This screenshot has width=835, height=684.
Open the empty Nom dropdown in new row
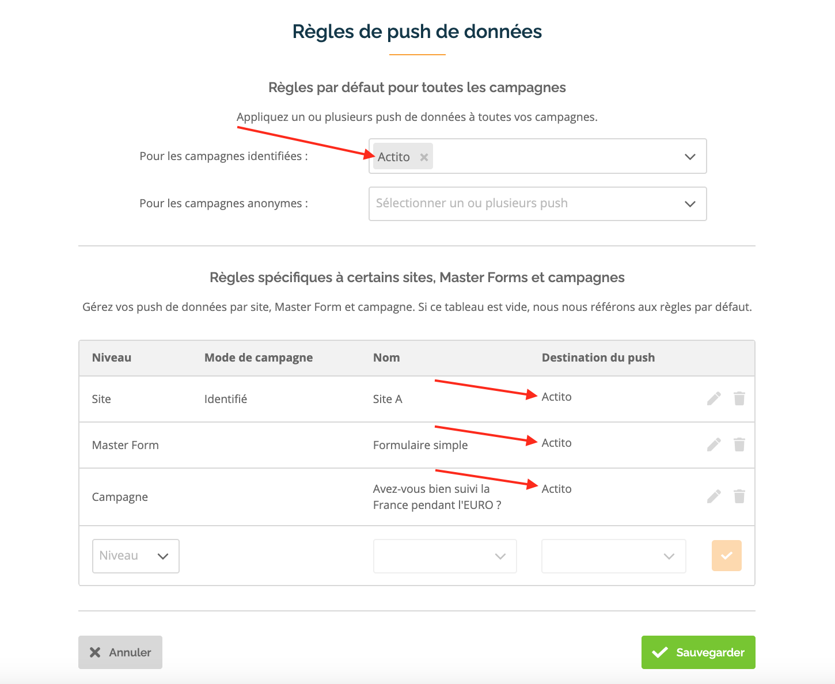coord(445,556)
